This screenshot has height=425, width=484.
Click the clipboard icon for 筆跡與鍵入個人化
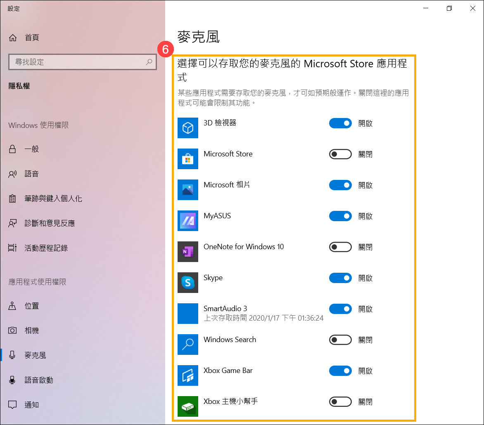tap(12, 198)
